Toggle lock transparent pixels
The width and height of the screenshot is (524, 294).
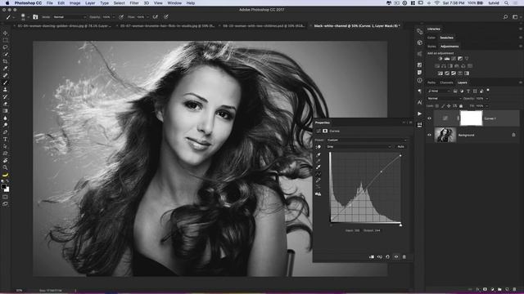click(437, 106)
